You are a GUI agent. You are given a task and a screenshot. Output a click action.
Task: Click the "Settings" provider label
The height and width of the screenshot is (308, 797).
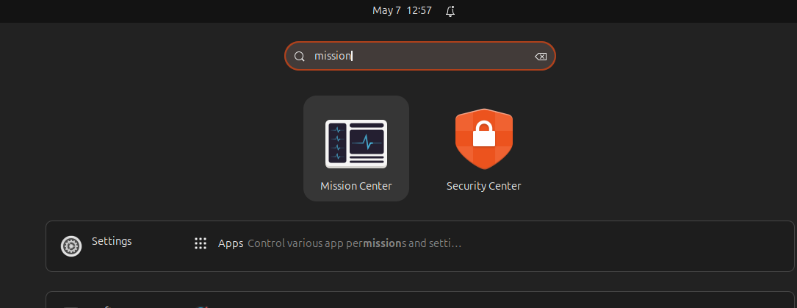tap(112, 241)
